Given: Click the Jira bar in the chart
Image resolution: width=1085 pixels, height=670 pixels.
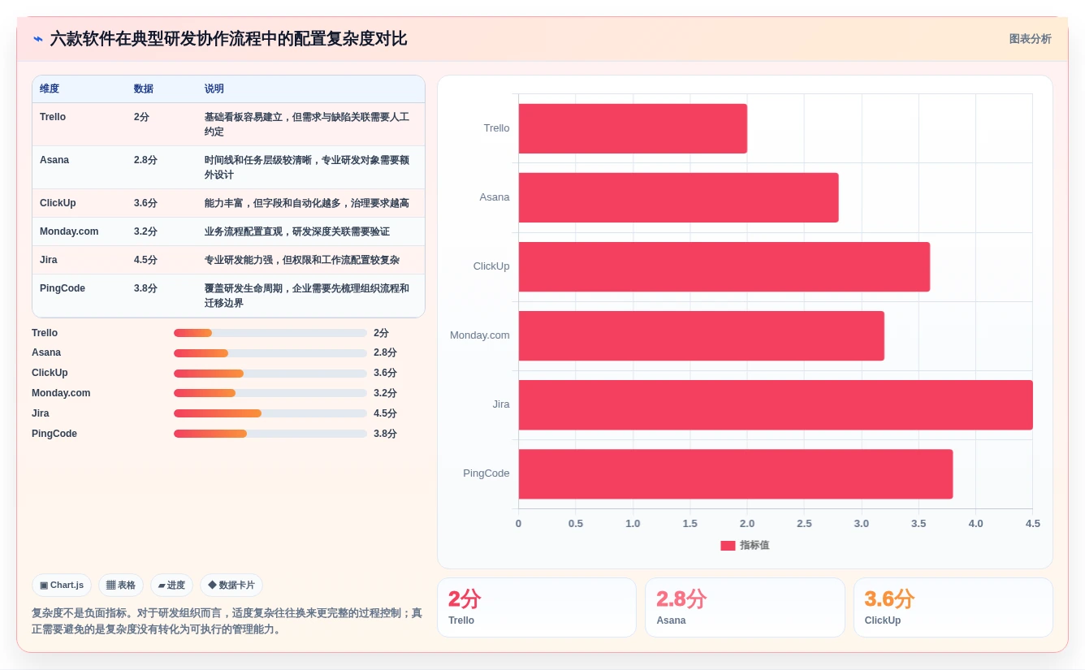Looking at the screenshot, I should click(x=776, y=404).
